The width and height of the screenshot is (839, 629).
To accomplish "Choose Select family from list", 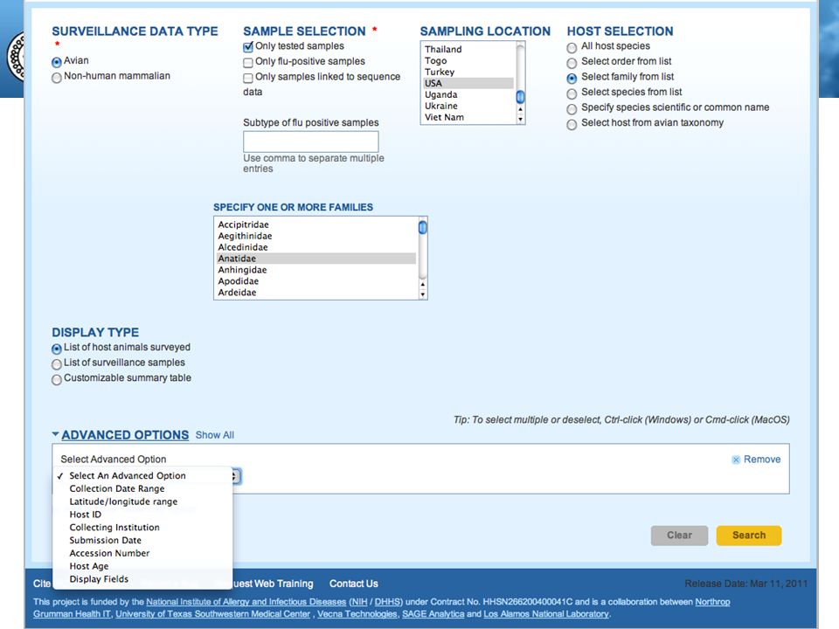I will (x=572, y=79).
